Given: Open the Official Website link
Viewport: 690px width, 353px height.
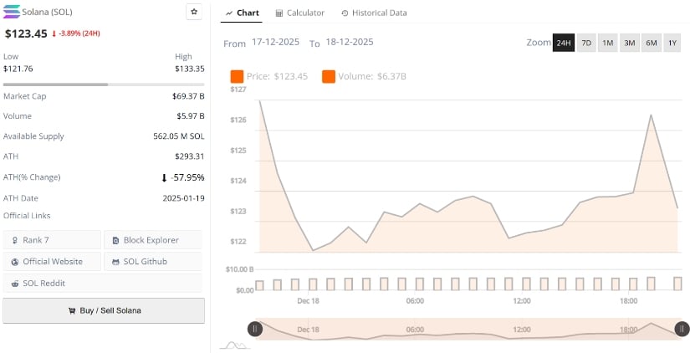Looking at the screenshot, I should 52,262.
